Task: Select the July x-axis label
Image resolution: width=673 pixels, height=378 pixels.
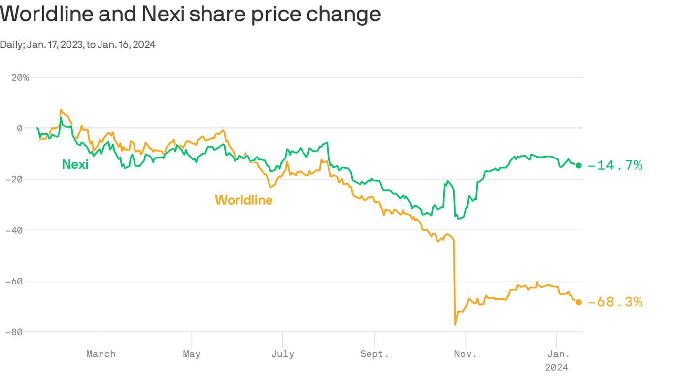Action: [x=283, y=354]
